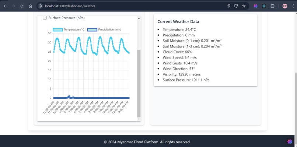297x147 pixels.
Task: Open the extensions puzzle menu
Action: [272, 6]
